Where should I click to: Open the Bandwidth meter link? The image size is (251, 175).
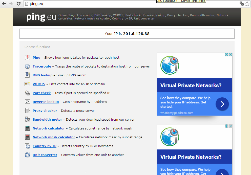tap(47, 119)
